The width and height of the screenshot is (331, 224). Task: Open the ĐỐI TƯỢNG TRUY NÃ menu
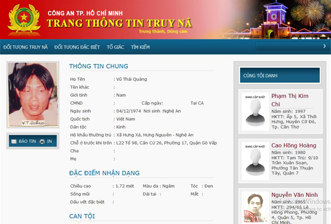26,47
